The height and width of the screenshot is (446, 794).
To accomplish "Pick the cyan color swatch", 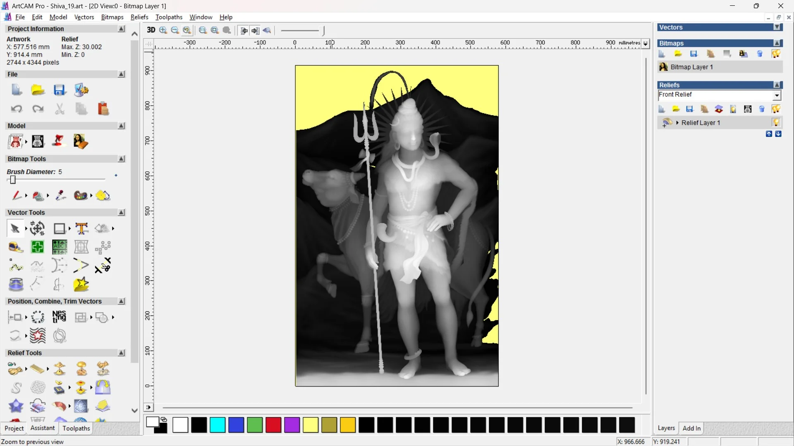I will click(218, 425).
